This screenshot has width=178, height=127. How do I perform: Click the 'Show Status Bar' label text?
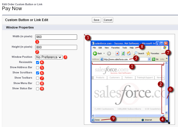click(x=22, y=88)
